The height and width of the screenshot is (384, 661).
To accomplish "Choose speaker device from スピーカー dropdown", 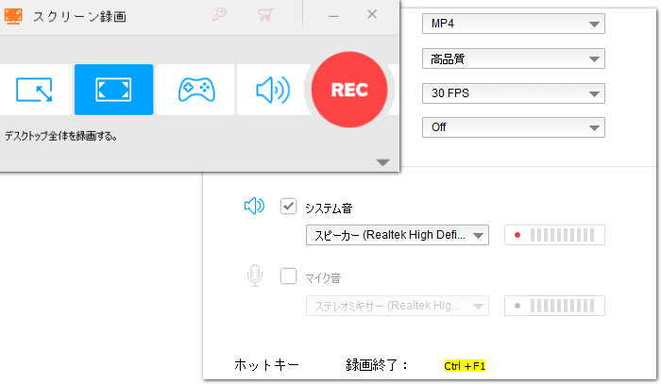I will click(397, 235).
